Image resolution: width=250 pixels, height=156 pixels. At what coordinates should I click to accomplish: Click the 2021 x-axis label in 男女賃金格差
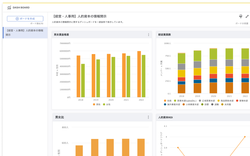click(x=126, y=100)
